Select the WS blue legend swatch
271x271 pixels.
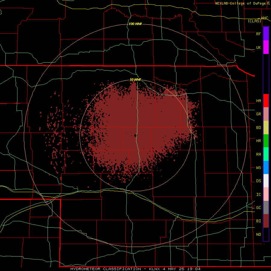266,167
